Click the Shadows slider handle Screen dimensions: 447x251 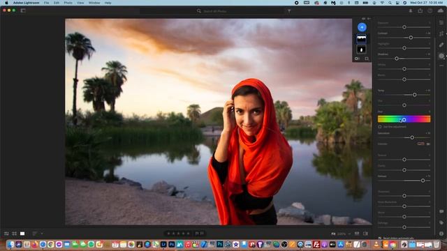tap(397, 59)
